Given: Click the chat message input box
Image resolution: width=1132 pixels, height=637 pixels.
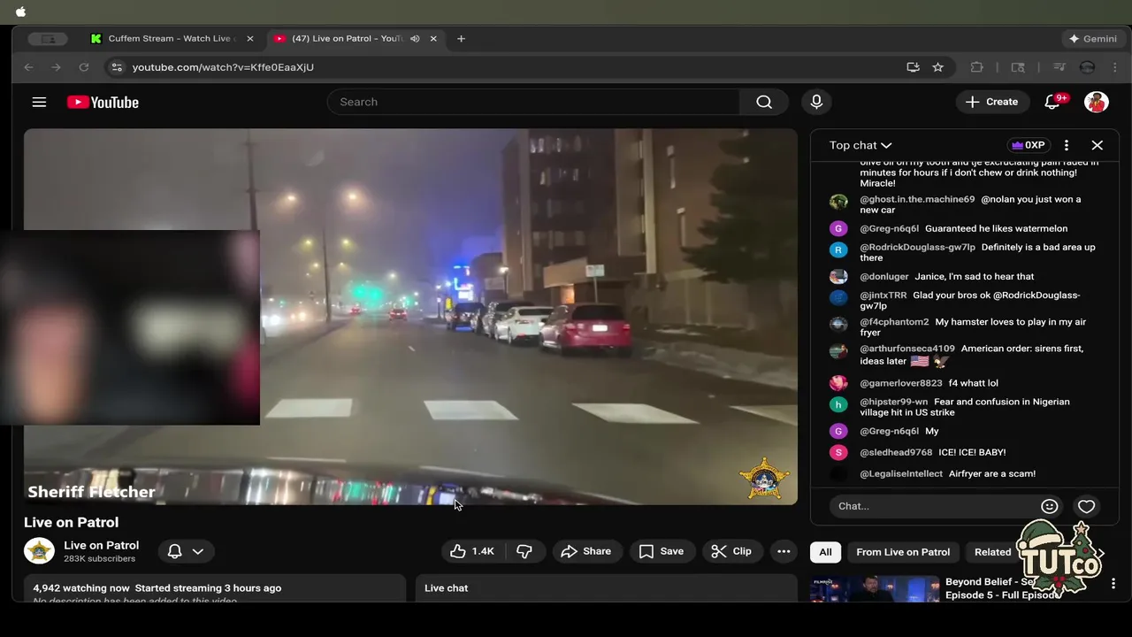Looking at the screenshot, I should (x=936, y=506).
